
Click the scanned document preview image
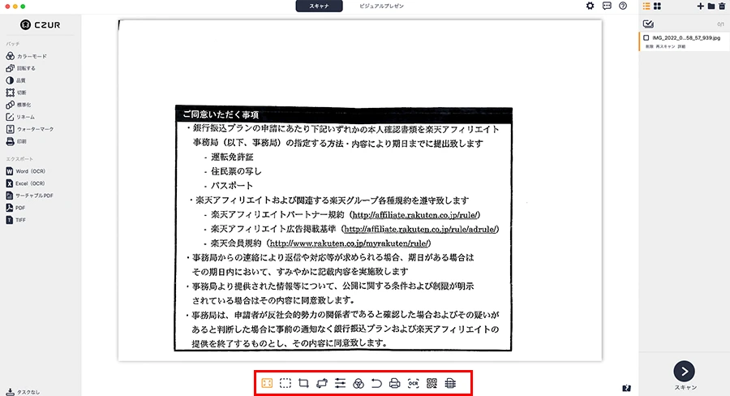360,190
